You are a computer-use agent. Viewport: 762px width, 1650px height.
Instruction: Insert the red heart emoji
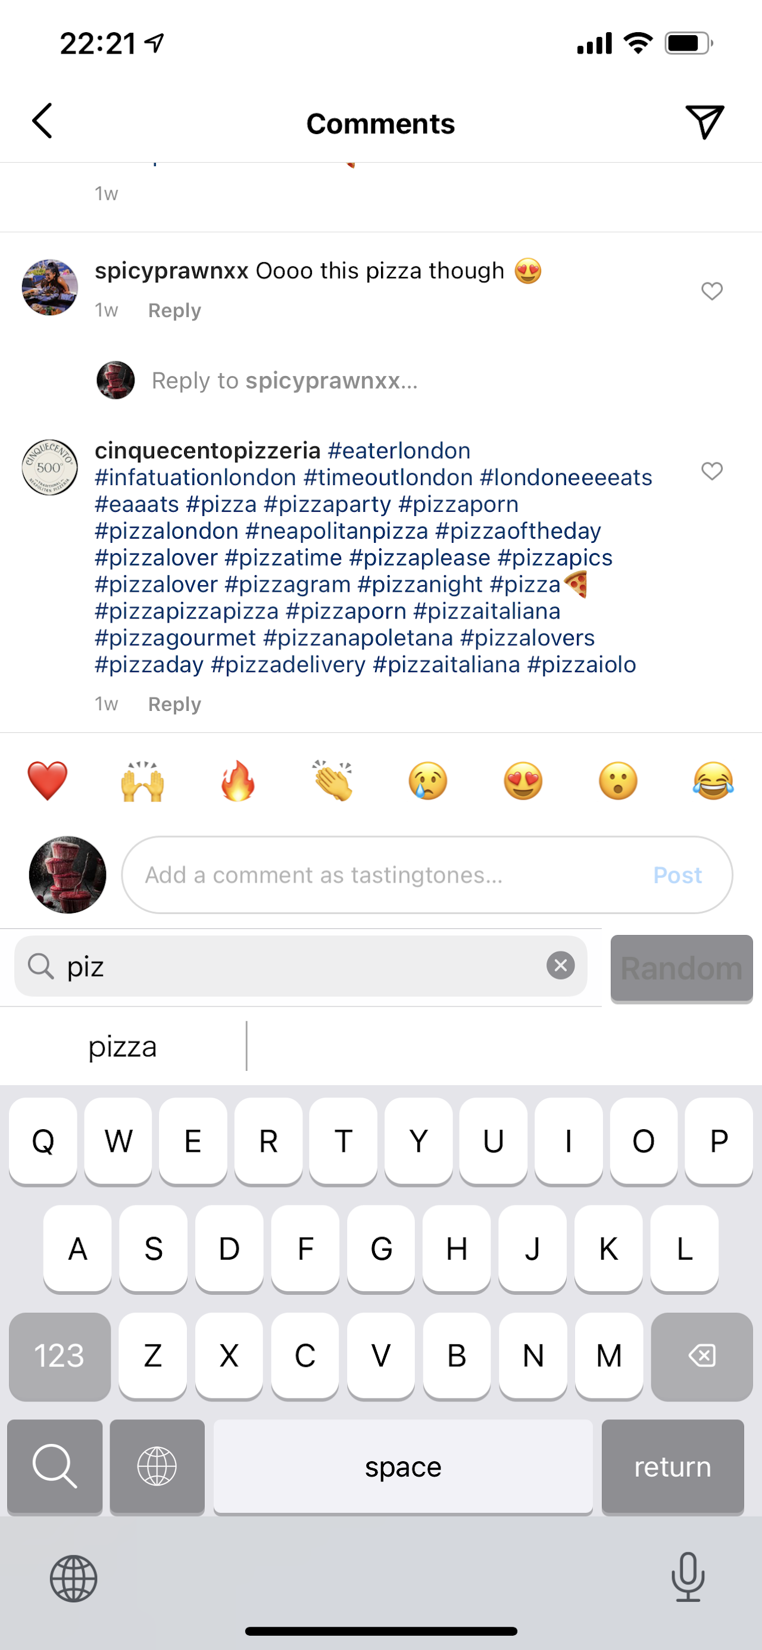(x=48, y=781)
